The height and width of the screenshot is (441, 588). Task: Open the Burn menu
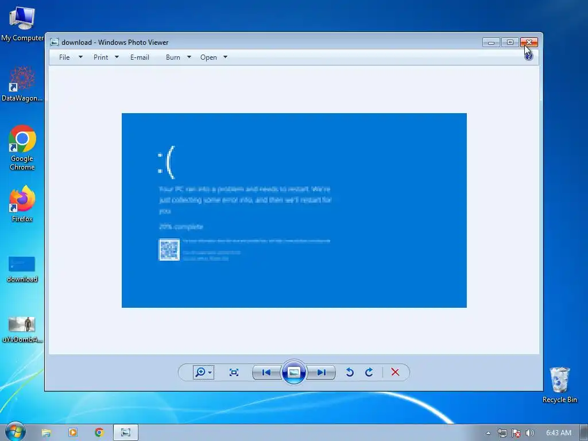coord(173,57)
